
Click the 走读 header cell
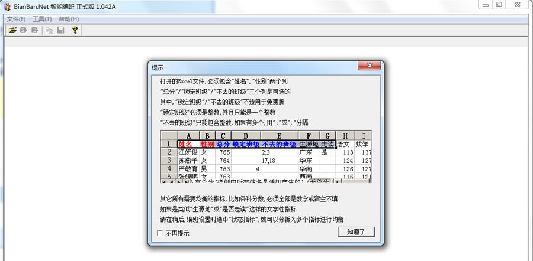[327, 144]
